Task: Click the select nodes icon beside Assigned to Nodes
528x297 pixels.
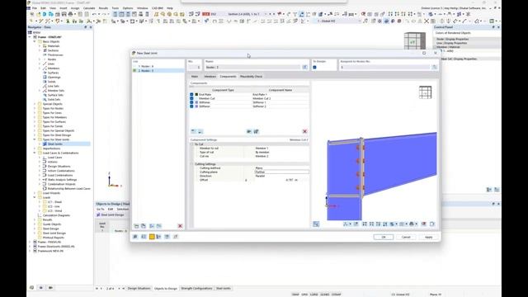Action: point(435,67)
